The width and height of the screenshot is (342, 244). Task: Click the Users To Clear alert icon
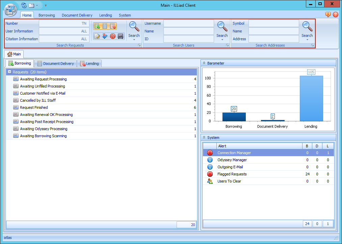point(210,181)
